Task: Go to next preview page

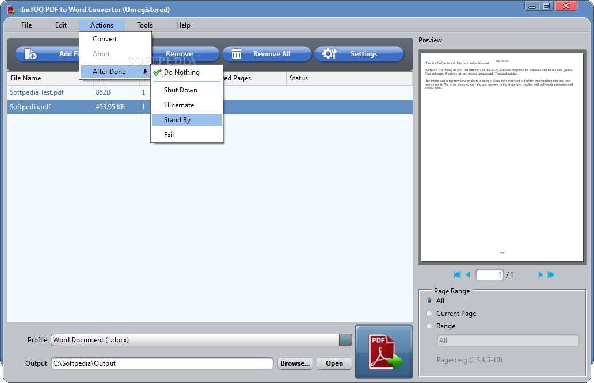Action: [540, 275]
